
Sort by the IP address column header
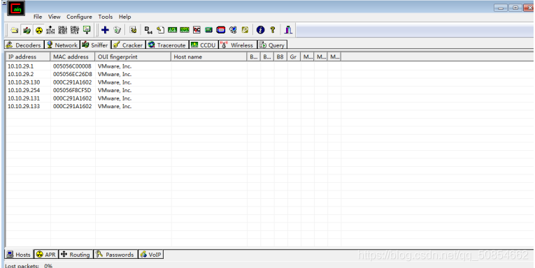(28, 57)
